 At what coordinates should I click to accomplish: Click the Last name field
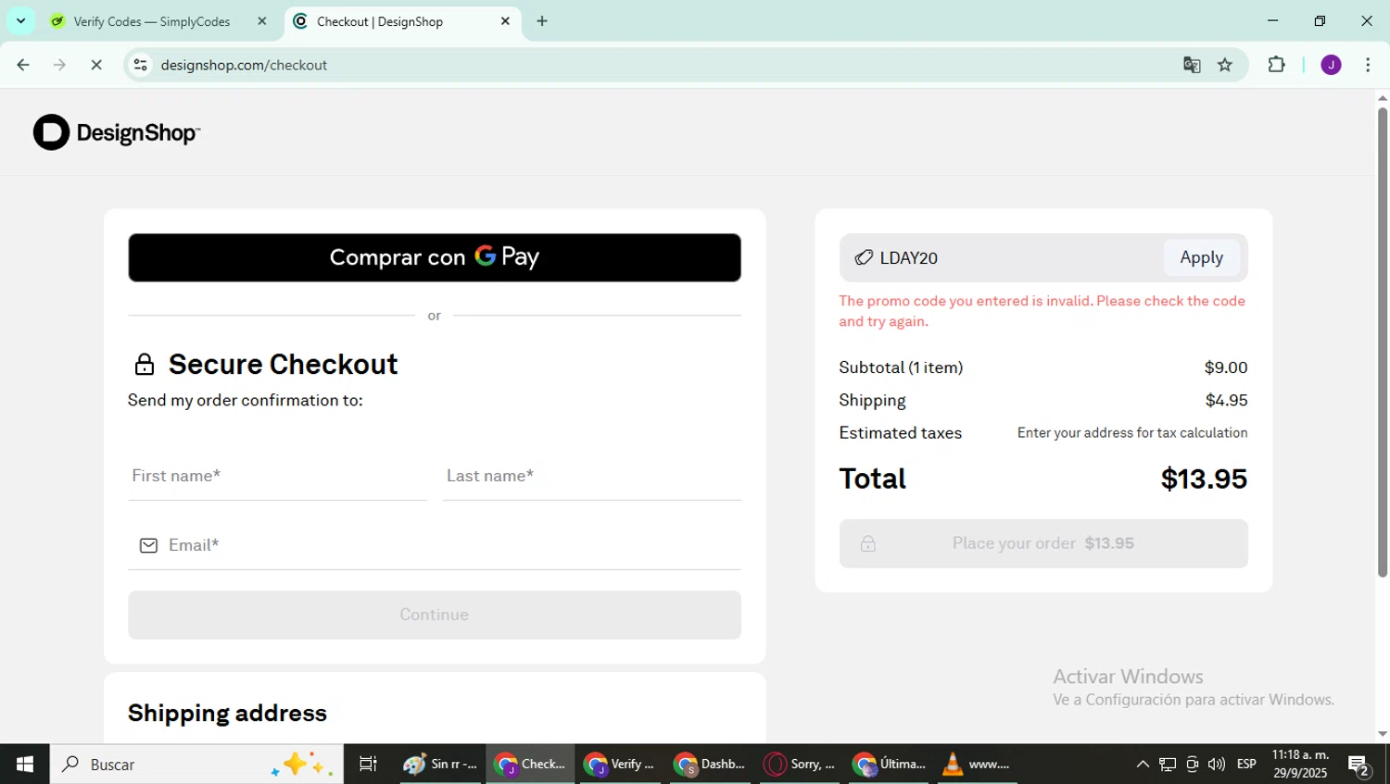(x=592, y=476)
